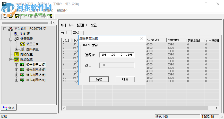Click the 15:52:48 clock in the status bar
The image size is (224, 119).
[208, 117]
